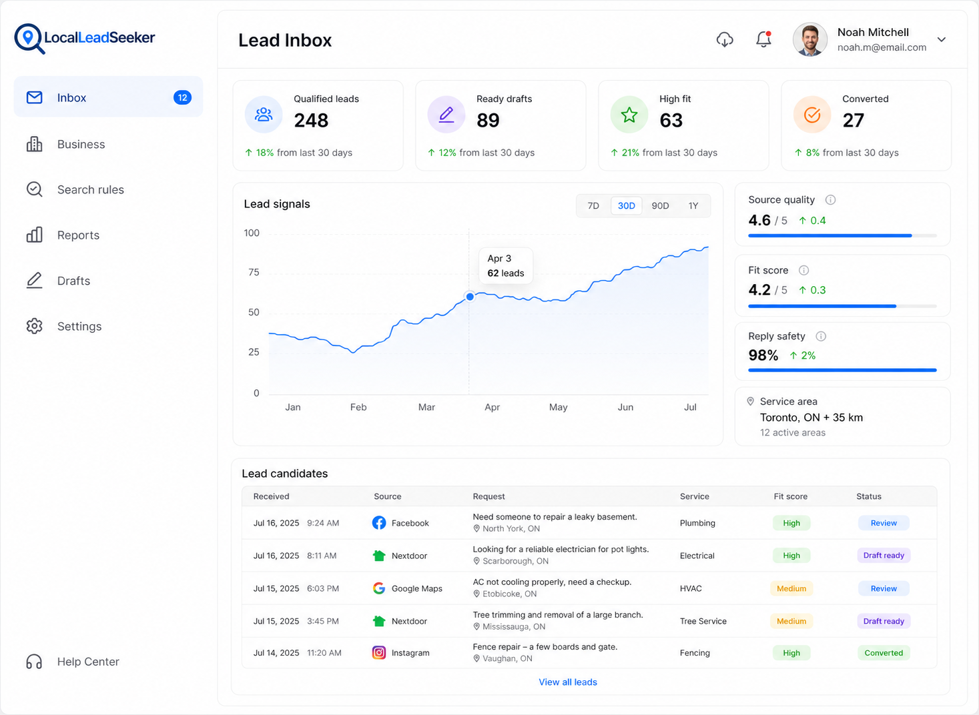Open the Business menu item

click(108, 144)
